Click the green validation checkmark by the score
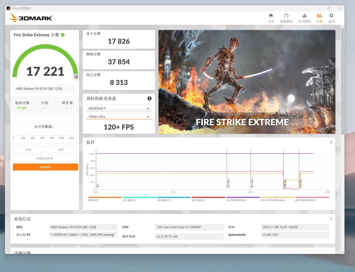This screenshot has width=355, height=272. (63, 35)
